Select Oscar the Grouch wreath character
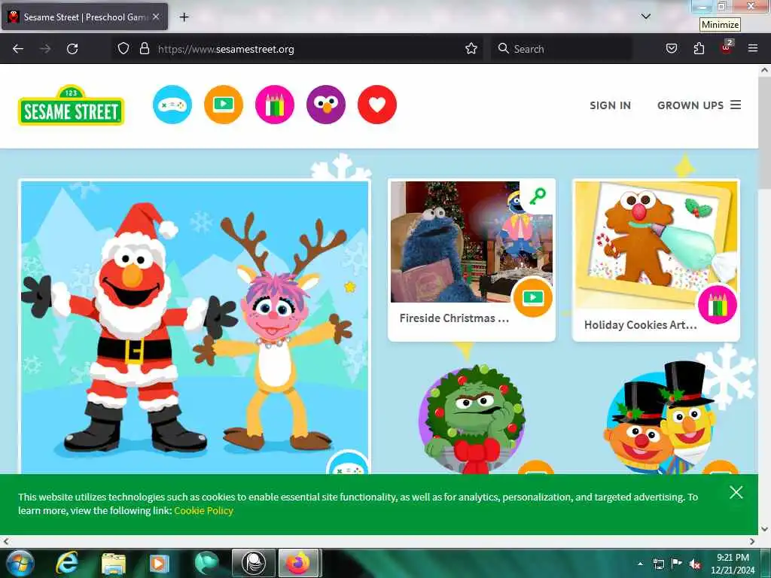Image resolution: width=771 pixels, height=578 pixels. point(472,418)
